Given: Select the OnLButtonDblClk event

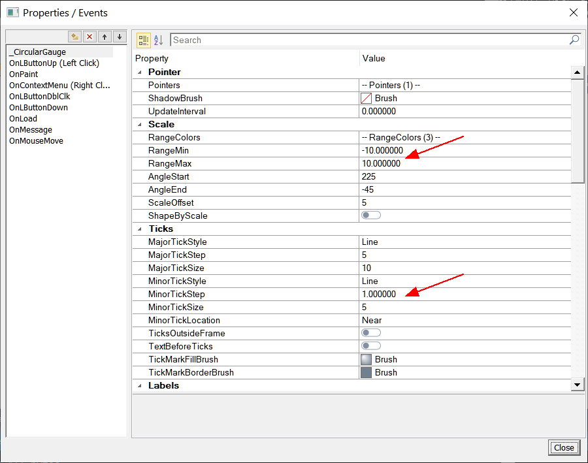Looking at the screenshot, I should click(x=40, y=97).
